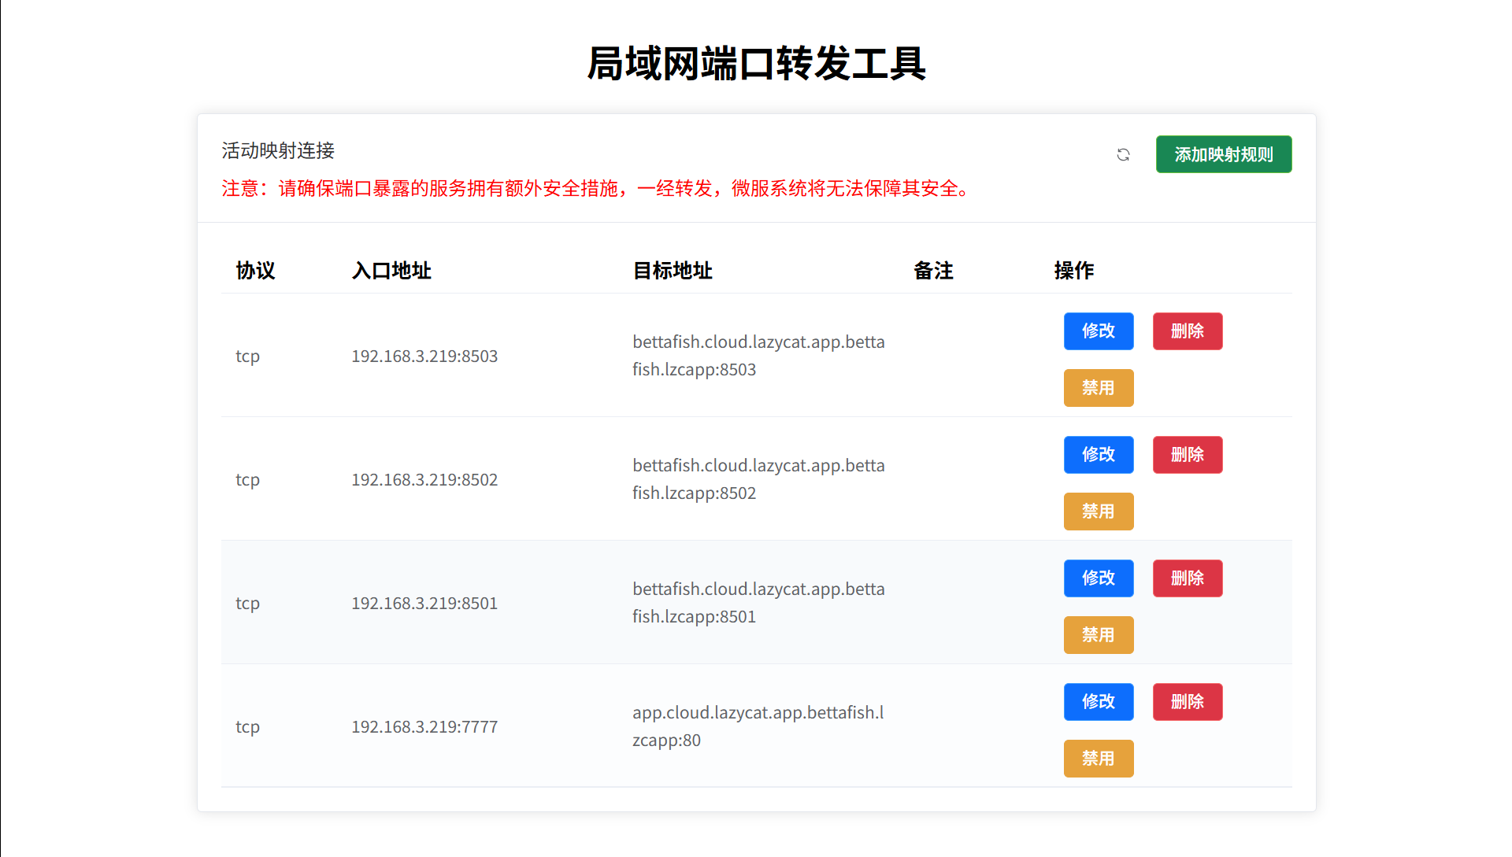Click the 目标地址 column header
The height and width of the screenshot is (857, 1512).
click(x=673, y=271)
